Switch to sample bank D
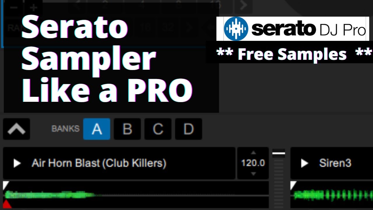Screen dimensions: 373x210 click(x=189, y=129)
